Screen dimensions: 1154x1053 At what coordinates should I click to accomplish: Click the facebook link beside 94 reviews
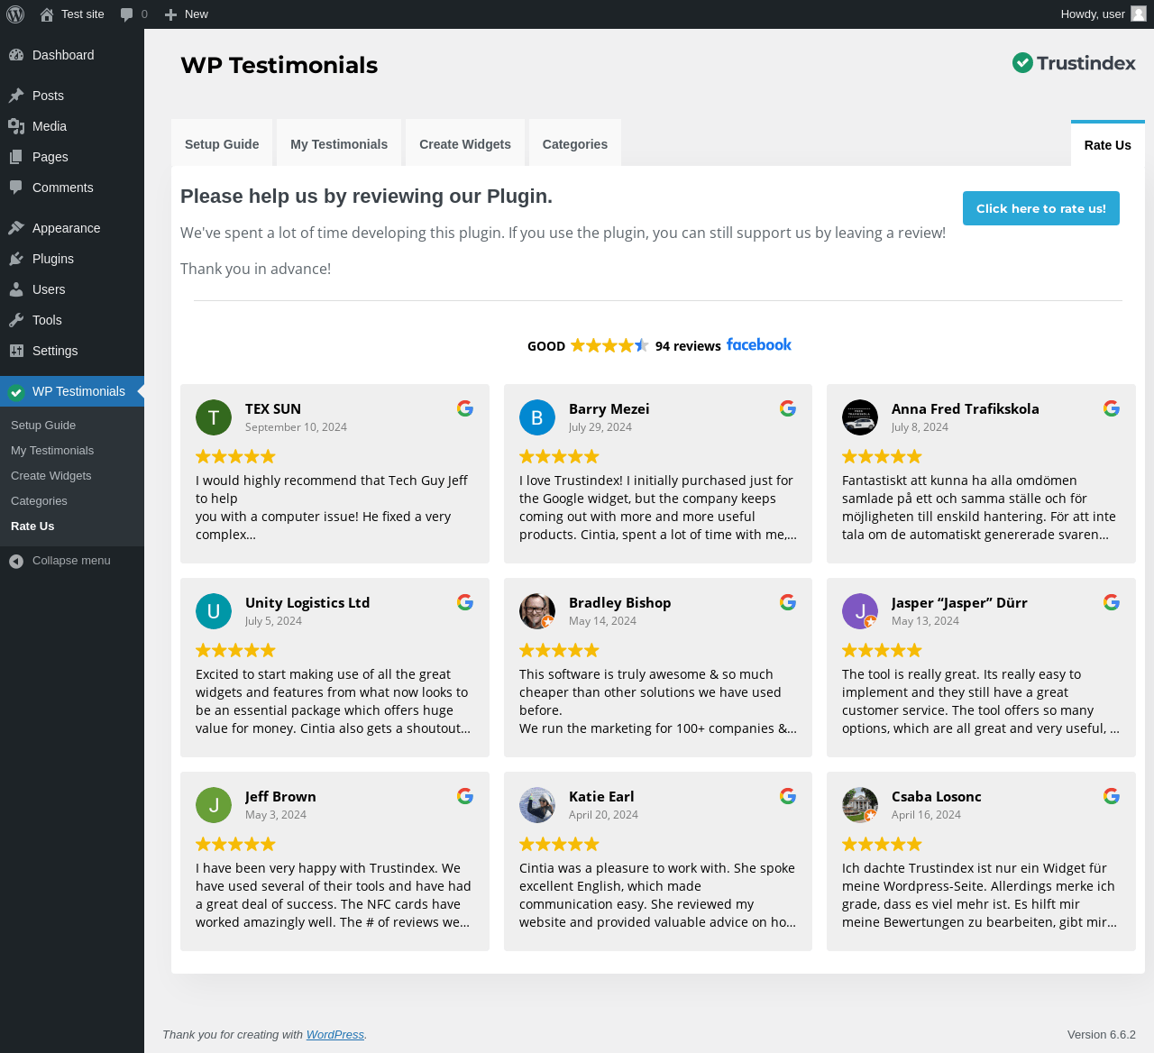pos(759,344)
